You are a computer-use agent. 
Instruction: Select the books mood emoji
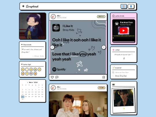tap(31, 74)
